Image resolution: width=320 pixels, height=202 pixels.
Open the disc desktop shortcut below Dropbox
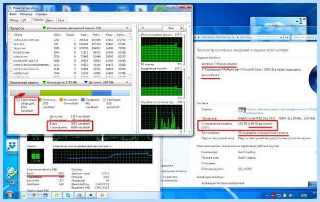pos(11,176)
